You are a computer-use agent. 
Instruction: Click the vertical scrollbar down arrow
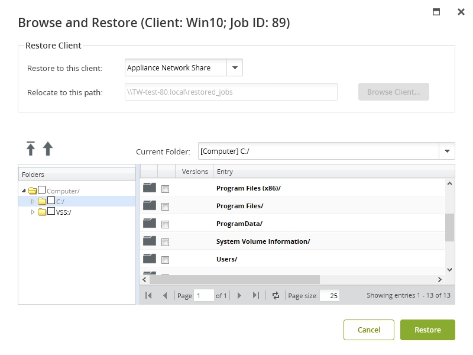[x=449, y=270]
